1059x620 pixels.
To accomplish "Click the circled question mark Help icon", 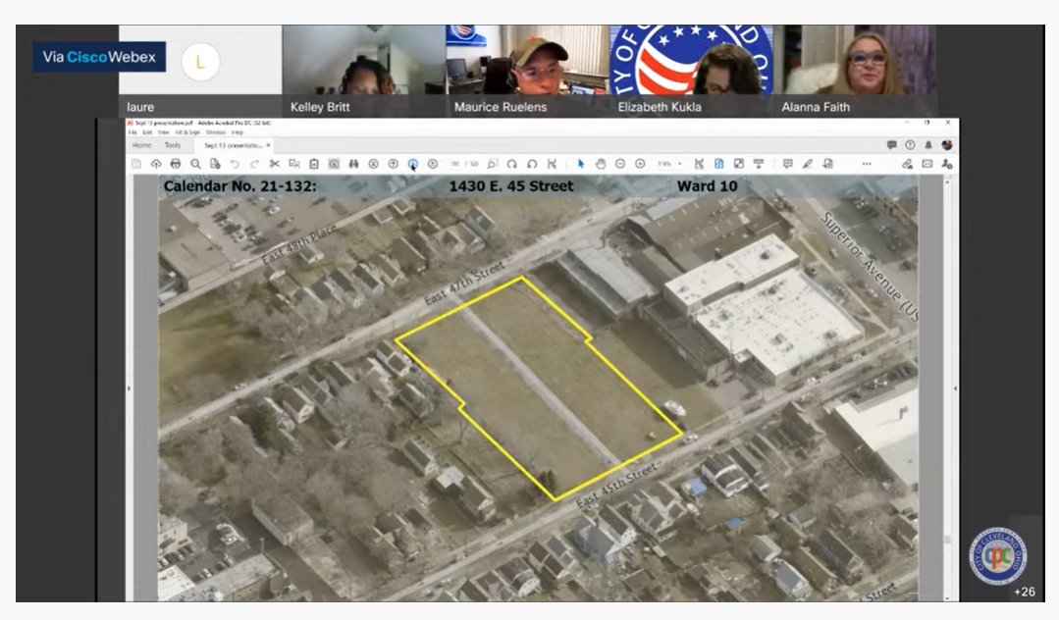I will [x=910, y=145].
